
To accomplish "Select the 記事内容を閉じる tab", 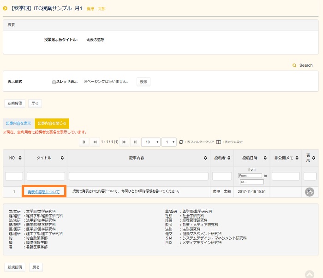I will 52,123.
